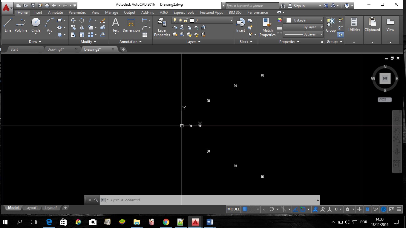This screenshot has width=406, height=228.
Task: Select the Arc tool
Action: click(x=50, y=25)
